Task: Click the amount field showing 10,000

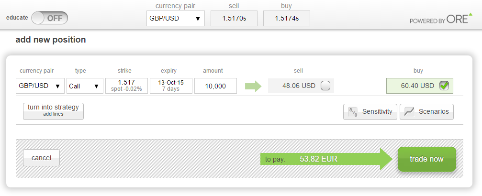Action: pyautogui.click(x=215, y=86)
